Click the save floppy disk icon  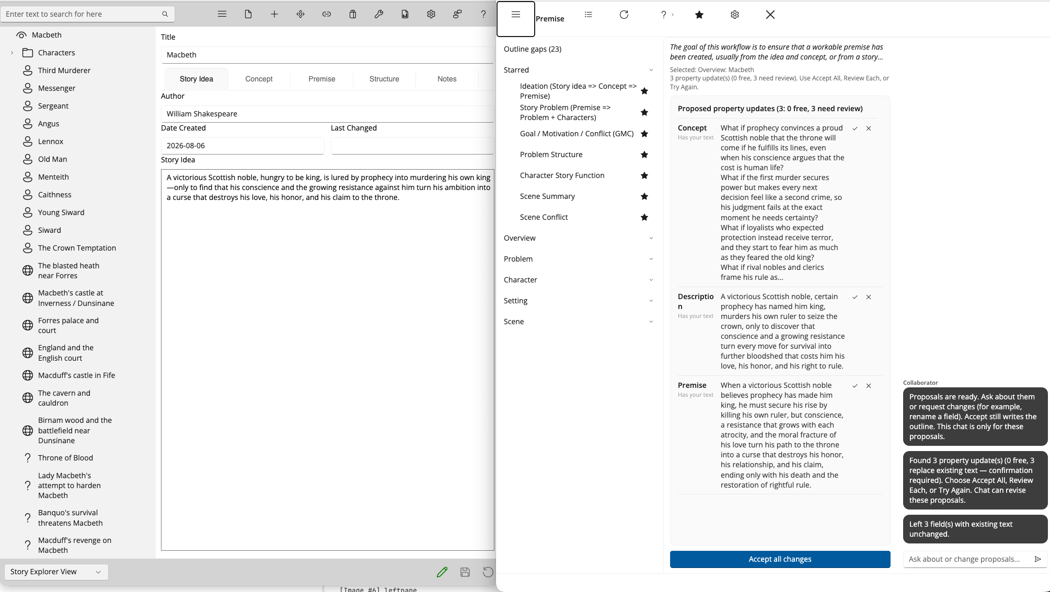point(465,572)
